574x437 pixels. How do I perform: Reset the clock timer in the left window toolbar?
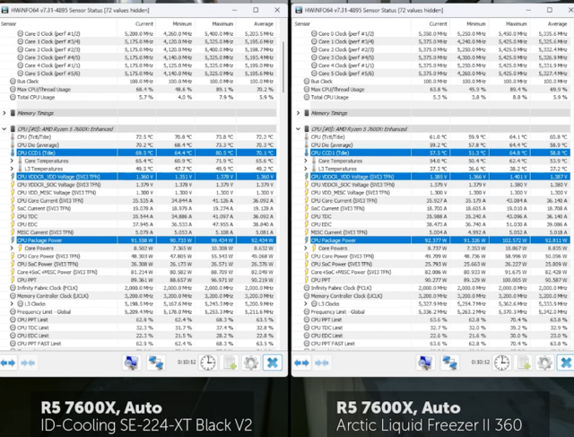pyautogui.click(x=207, y=363)
